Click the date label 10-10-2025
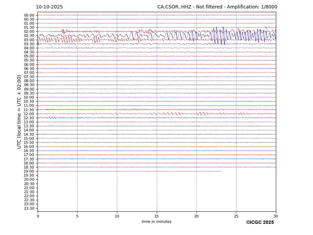Viewport: 313px width, 235px height. (x=49, y=7)
